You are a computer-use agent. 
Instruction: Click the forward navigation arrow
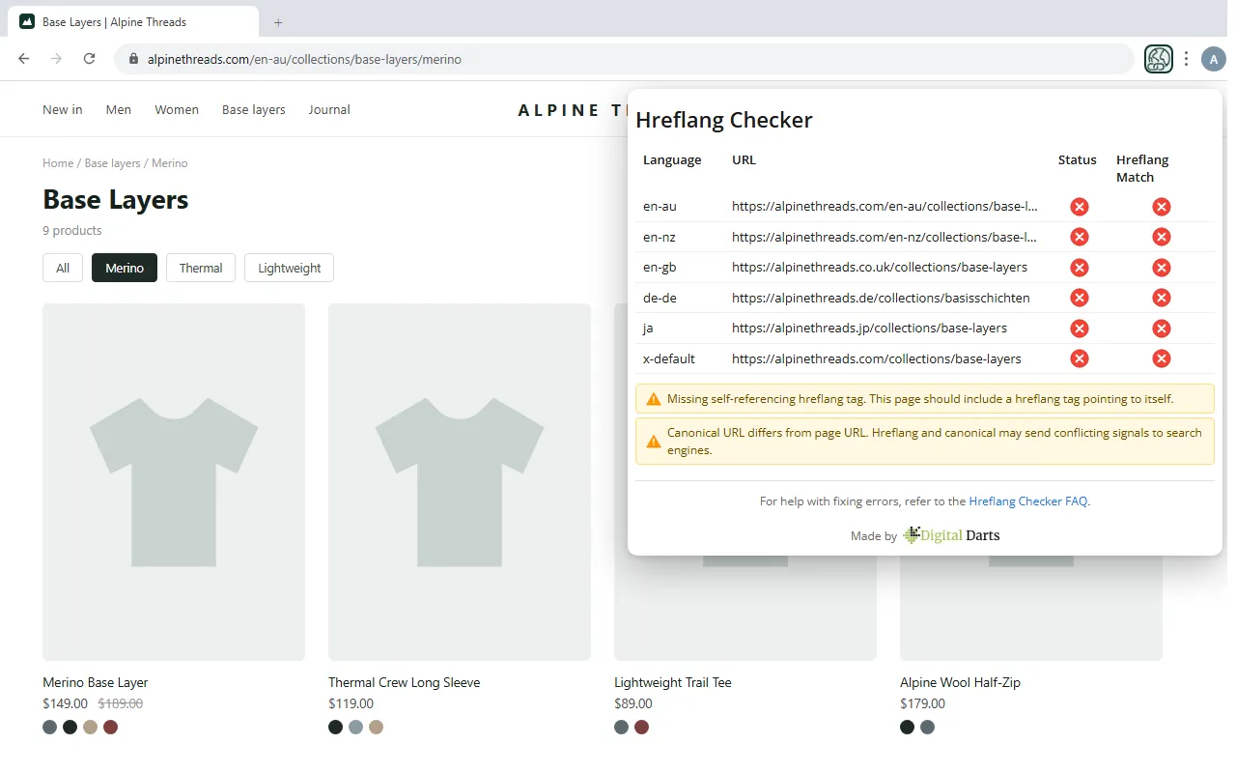56,59
